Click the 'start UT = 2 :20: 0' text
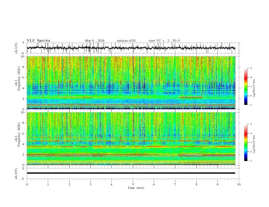 [x=164, y=41]
